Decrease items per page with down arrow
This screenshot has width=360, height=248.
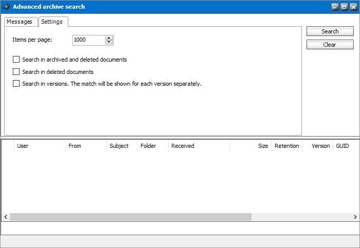[x=109, y=42]
